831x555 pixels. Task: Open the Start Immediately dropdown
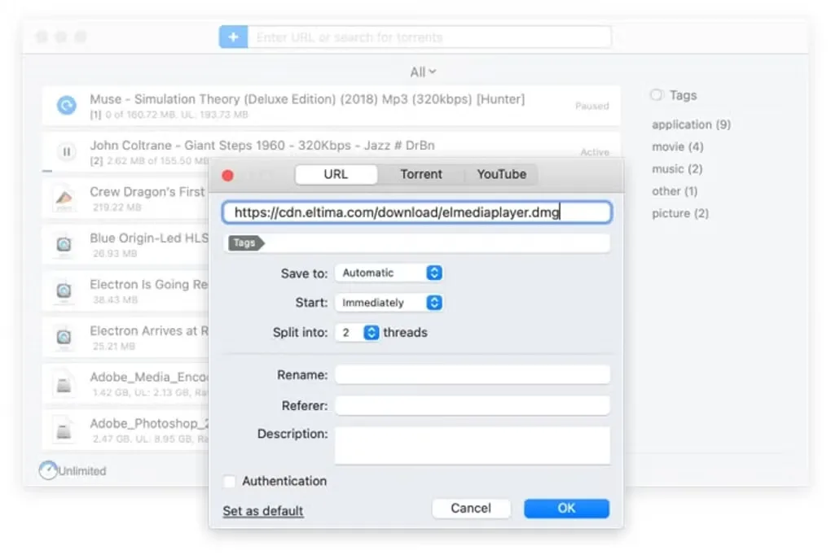[x=389, y=303]
